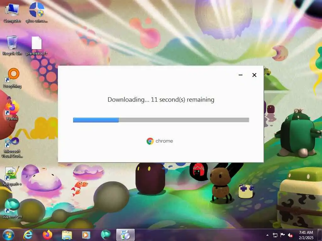This screenshot has width=322, height=241.
Task: Select the Firefox desktop shortcut
Action: 12,111
